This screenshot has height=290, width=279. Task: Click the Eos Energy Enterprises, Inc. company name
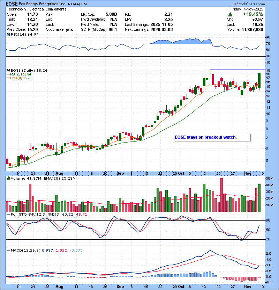(42, 4)
